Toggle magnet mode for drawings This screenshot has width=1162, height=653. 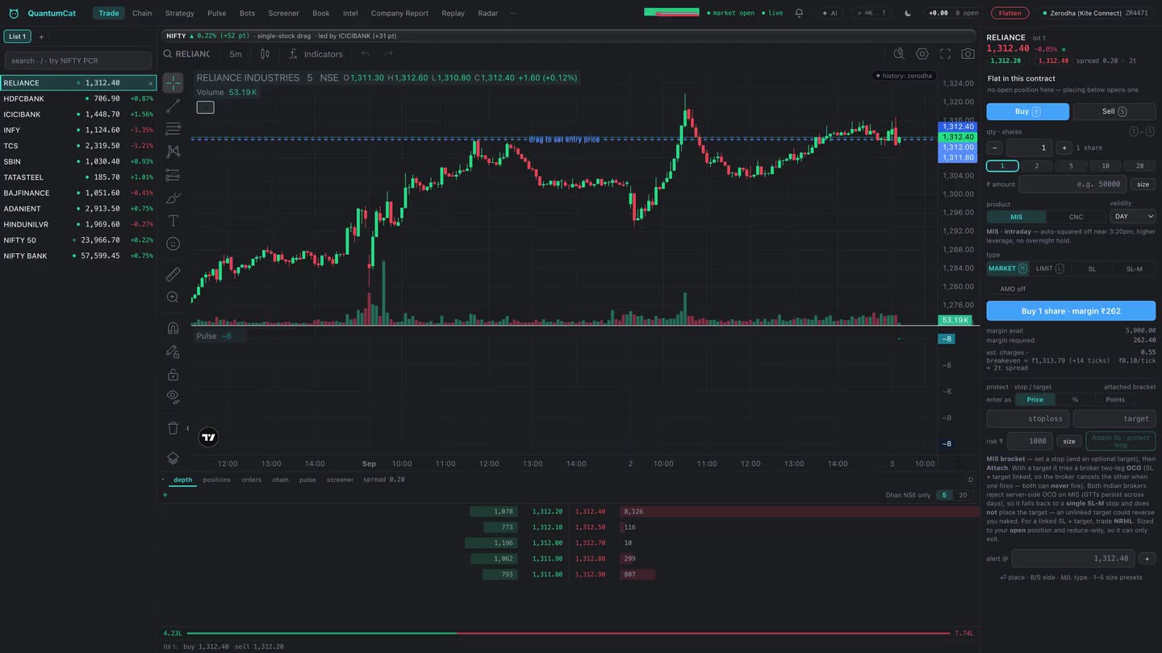tap(173, 328)
